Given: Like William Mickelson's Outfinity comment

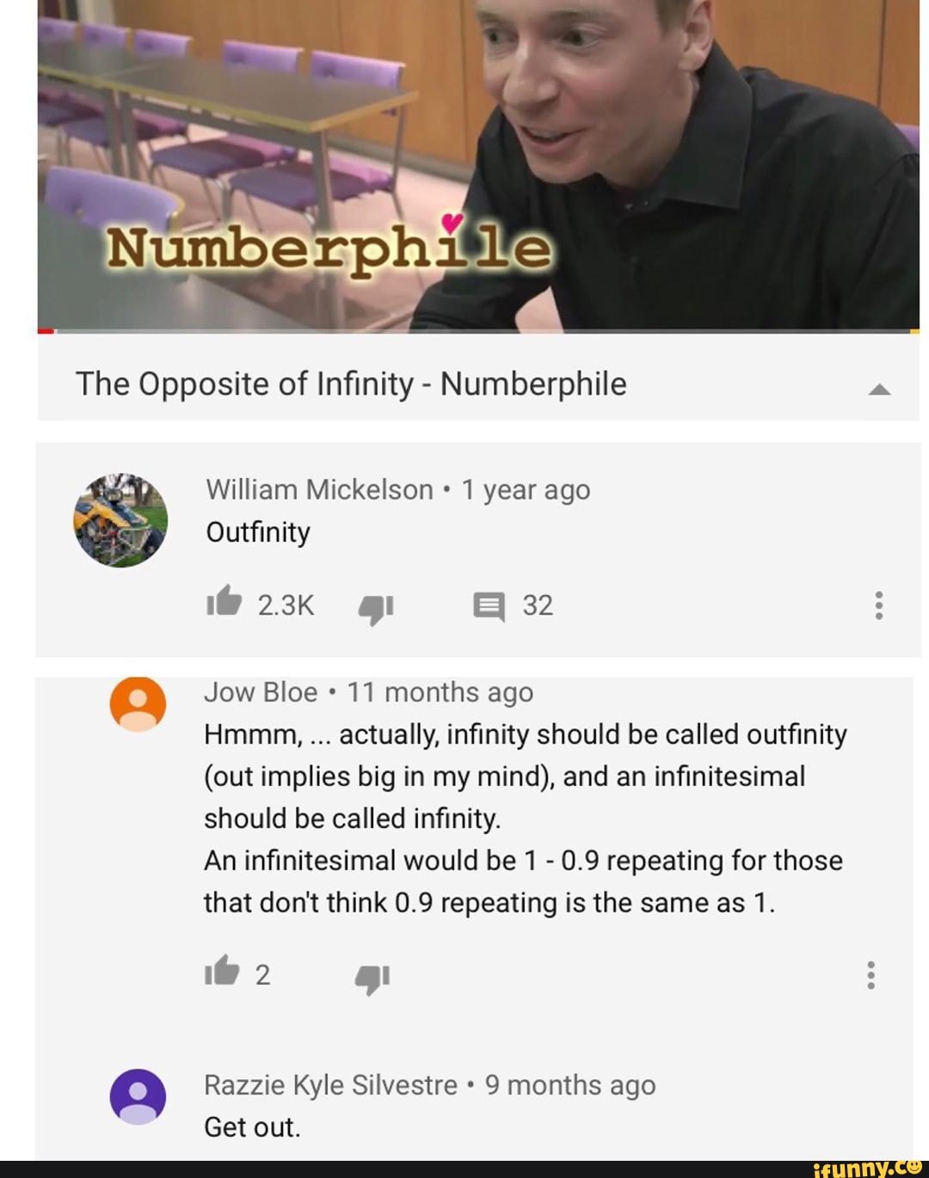Looking at the screenshot, I should click(x=224, y=602).
